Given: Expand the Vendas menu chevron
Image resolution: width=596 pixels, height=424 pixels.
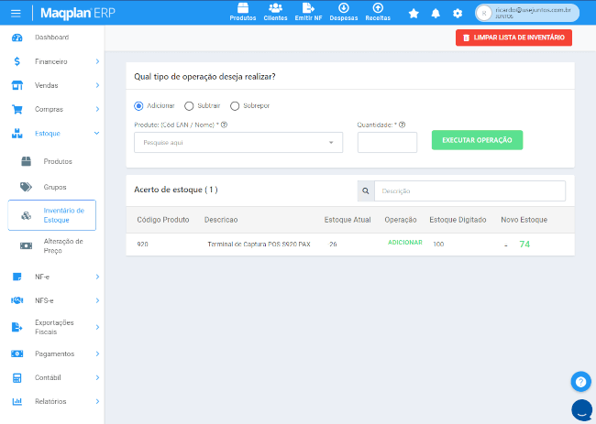Looking at the screenshot, I should click(97, 85).
